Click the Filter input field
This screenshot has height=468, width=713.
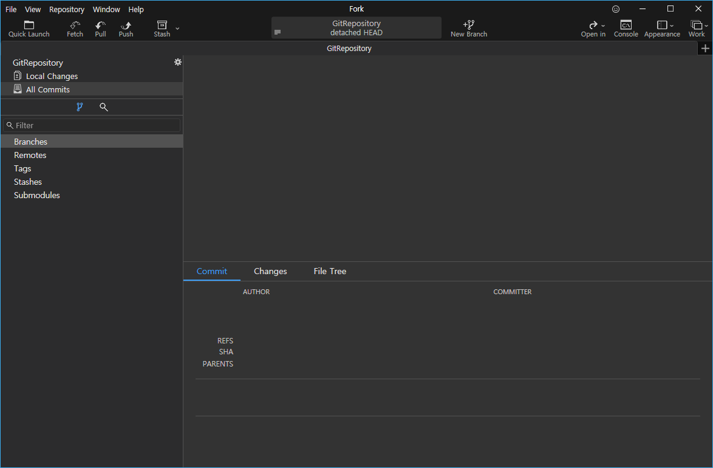[x=92, y=125]
